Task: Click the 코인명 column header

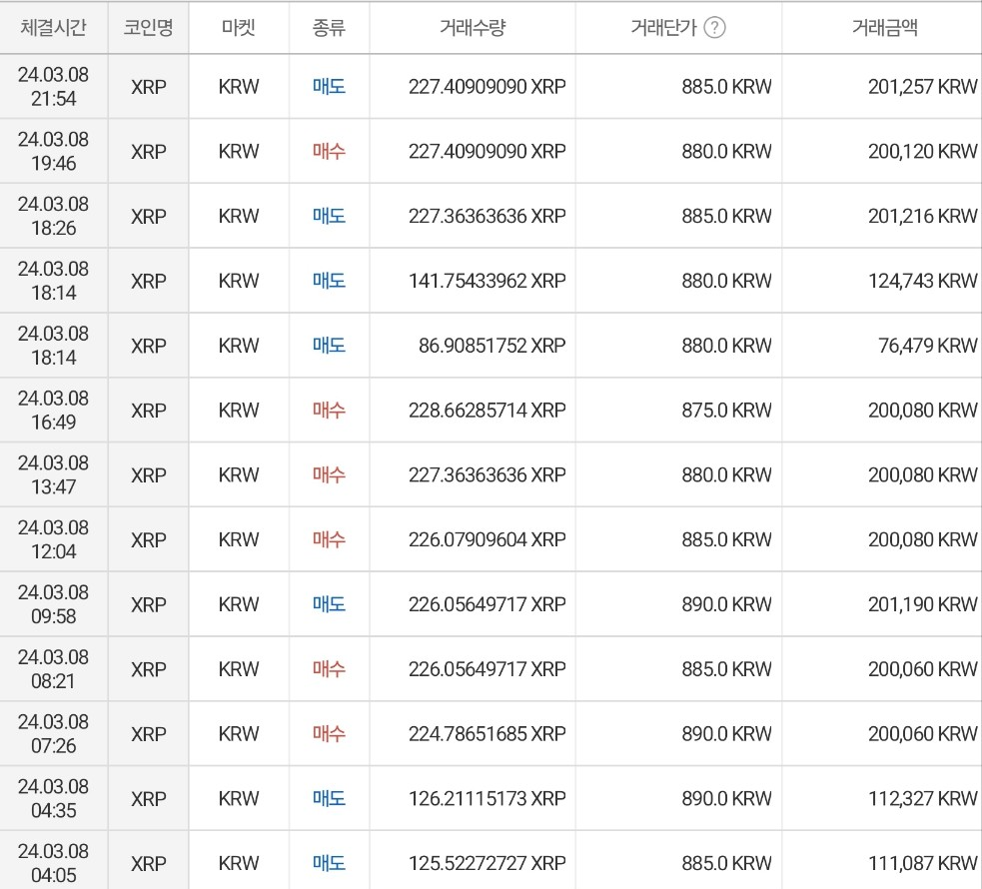Action: (x=149, y=28)
